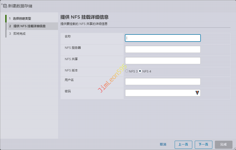Viewport: 236px width, 150px height.
Task: Go to step 1 选择创建类型
Action: [22, 19]
